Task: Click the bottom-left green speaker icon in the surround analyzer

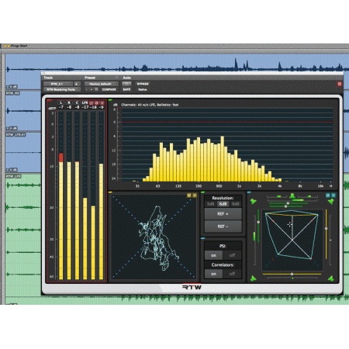Action: click(x=253, y=278)
